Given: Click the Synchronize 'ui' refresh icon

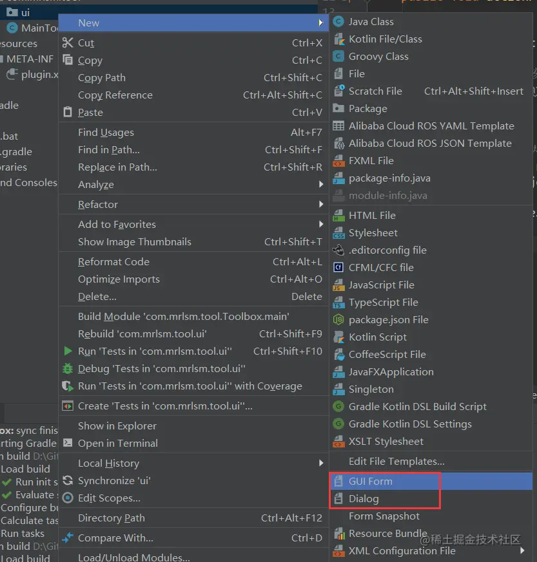Looking at the screenshot, I should (x=68, y=480).
